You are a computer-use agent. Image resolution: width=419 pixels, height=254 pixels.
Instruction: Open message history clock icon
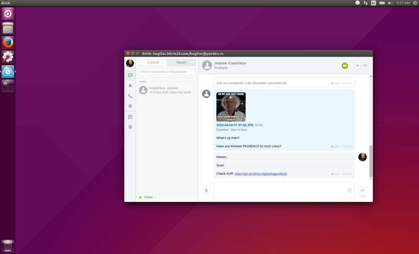click(x=365, y=66)
